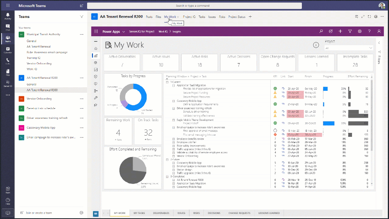Collapse the 1-Current planning window group
Screen dimensions: 389x219
coord(167,82)
